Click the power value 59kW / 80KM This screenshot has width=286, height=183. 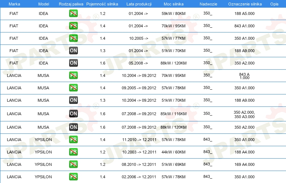[x=173, y=13]
